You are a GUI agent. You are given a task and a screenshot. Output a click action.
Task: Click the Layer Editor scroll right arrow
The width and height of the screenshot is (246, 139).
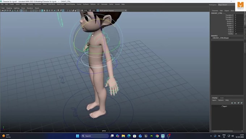click(242, 131)
